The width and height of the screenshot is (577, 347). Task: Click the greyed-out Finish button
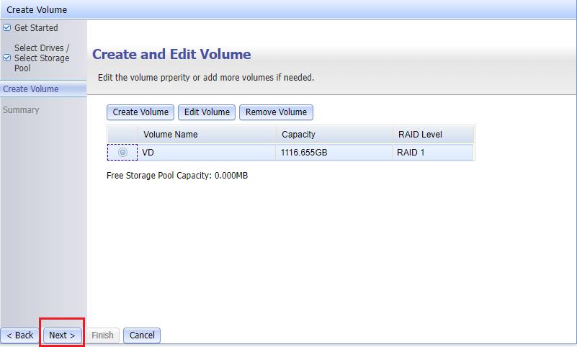[102, 335]
